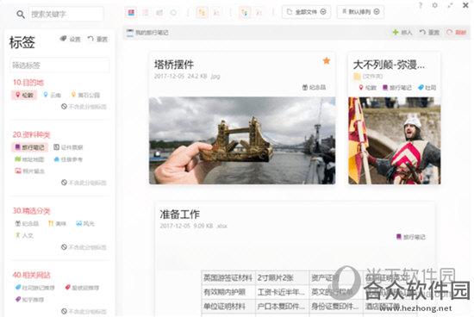Select the blue tag icon under 40.相关网站
Viewport: 474px width, 317px height.
coord(18,287)
